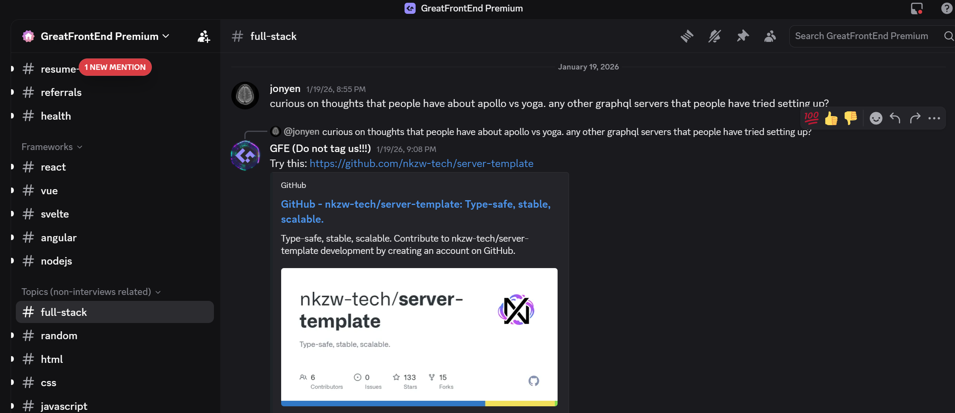Forward the jonyen message
Image resolution: width=955 pixels, height=413 pixels.
(915, 118)
